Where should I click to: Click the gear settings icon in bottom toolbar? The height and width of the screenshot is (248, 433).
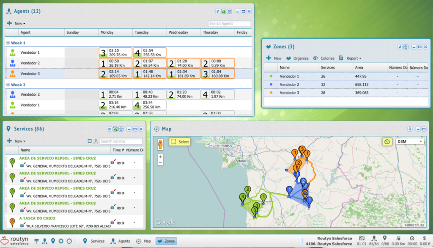click(61, 241)
